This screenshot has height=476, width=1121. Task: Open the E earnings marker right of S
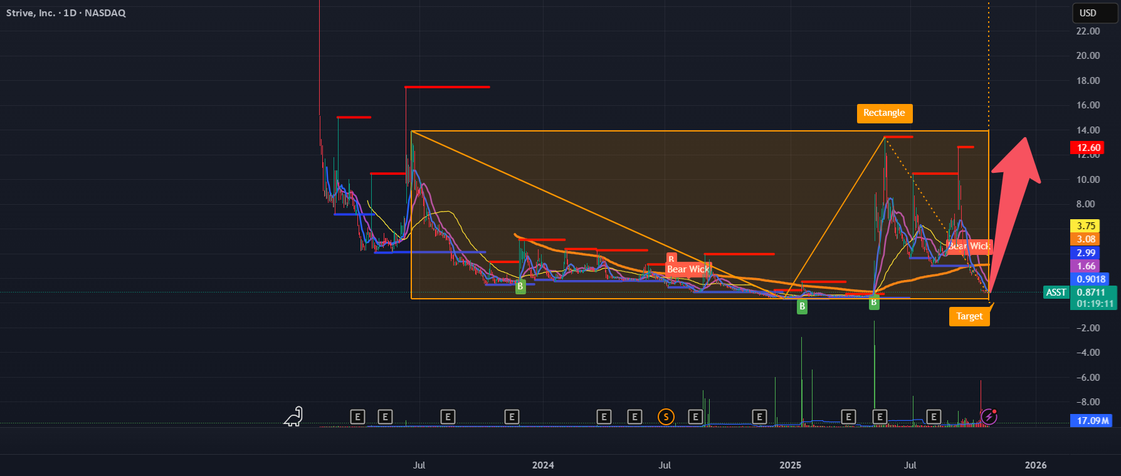(695, 416)
